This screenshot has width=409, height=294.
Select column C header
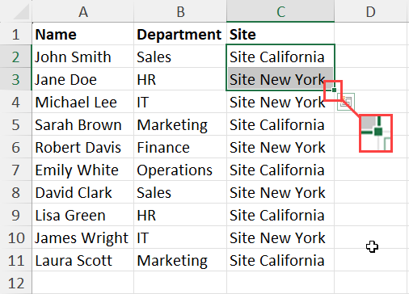click(280, 11)
